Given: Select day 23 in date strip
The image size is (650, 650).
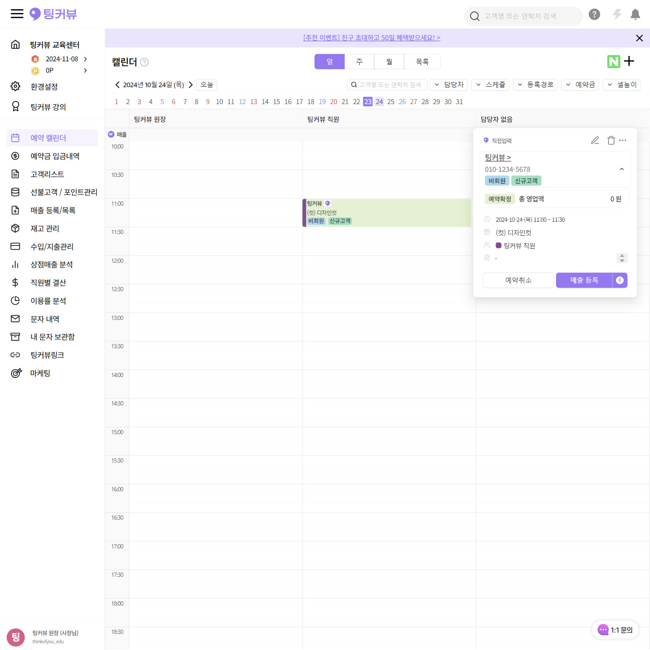Looking at the screenshot, I should click(x=368, y=102).
